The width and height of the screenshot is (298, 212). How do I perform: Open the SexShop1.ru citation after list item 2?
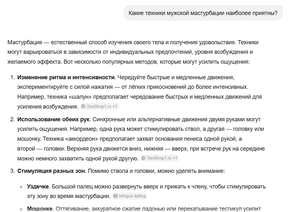click(x=160, y=158)
